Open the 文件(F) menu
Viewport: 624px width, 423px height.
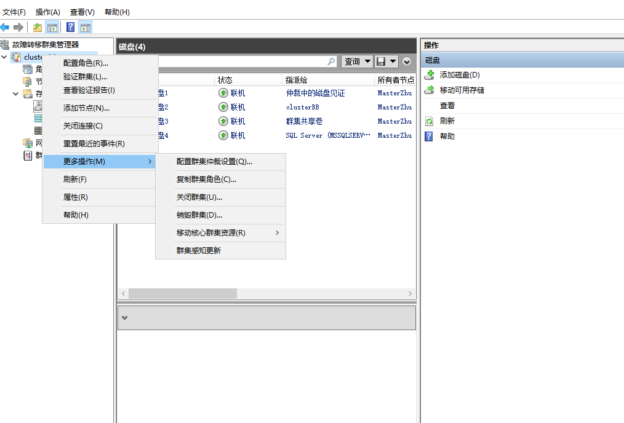14,12
